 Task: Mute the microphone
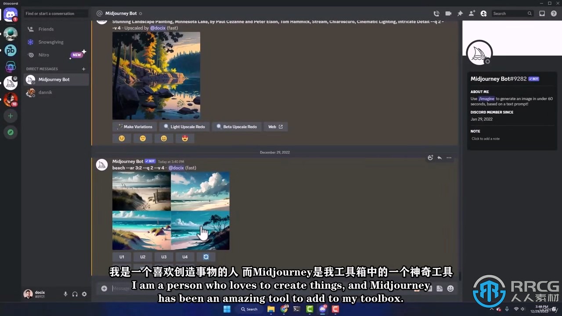pos(65,294)
